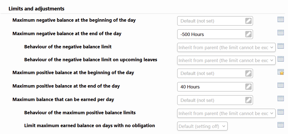Click pencil icon for maximum positive balance beginning of day
The width and height of the screenshot is (288, 134).
[248, 73]
